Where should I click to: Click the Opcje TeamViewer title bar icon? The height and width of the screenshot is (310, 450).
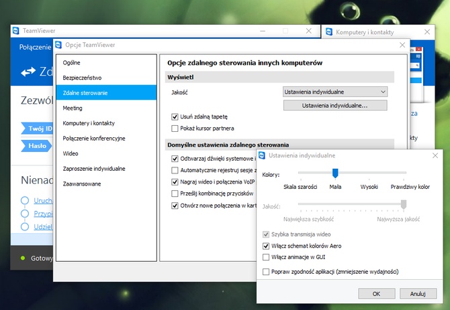[58, 45]
